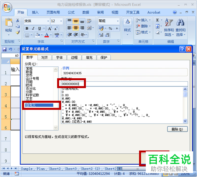The width and height of the screenshot is (197, 177).
Task: Click the Decrease Decimal icon
Action: click(107, 35)
